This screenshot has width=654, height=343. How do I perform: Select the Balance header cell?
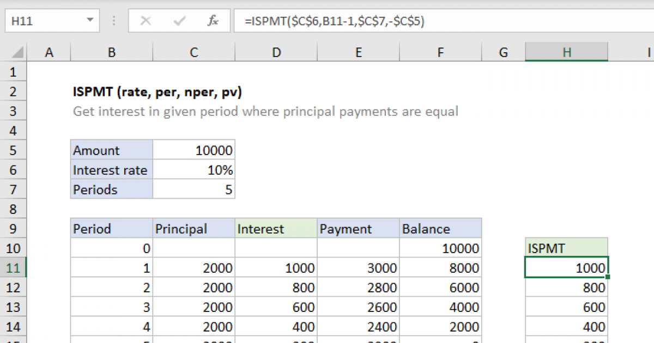tap(440, 228)
